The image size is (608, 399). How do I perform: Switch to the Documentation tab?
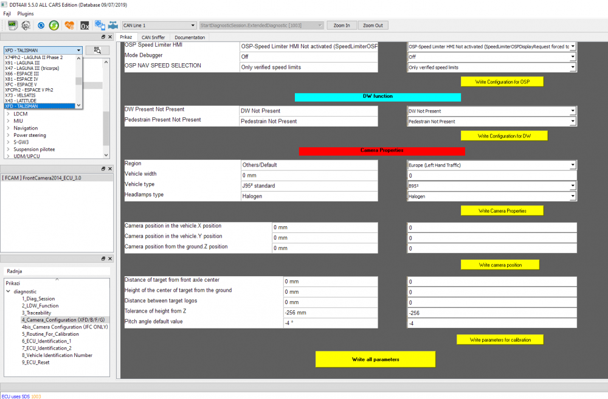point(190,37)
